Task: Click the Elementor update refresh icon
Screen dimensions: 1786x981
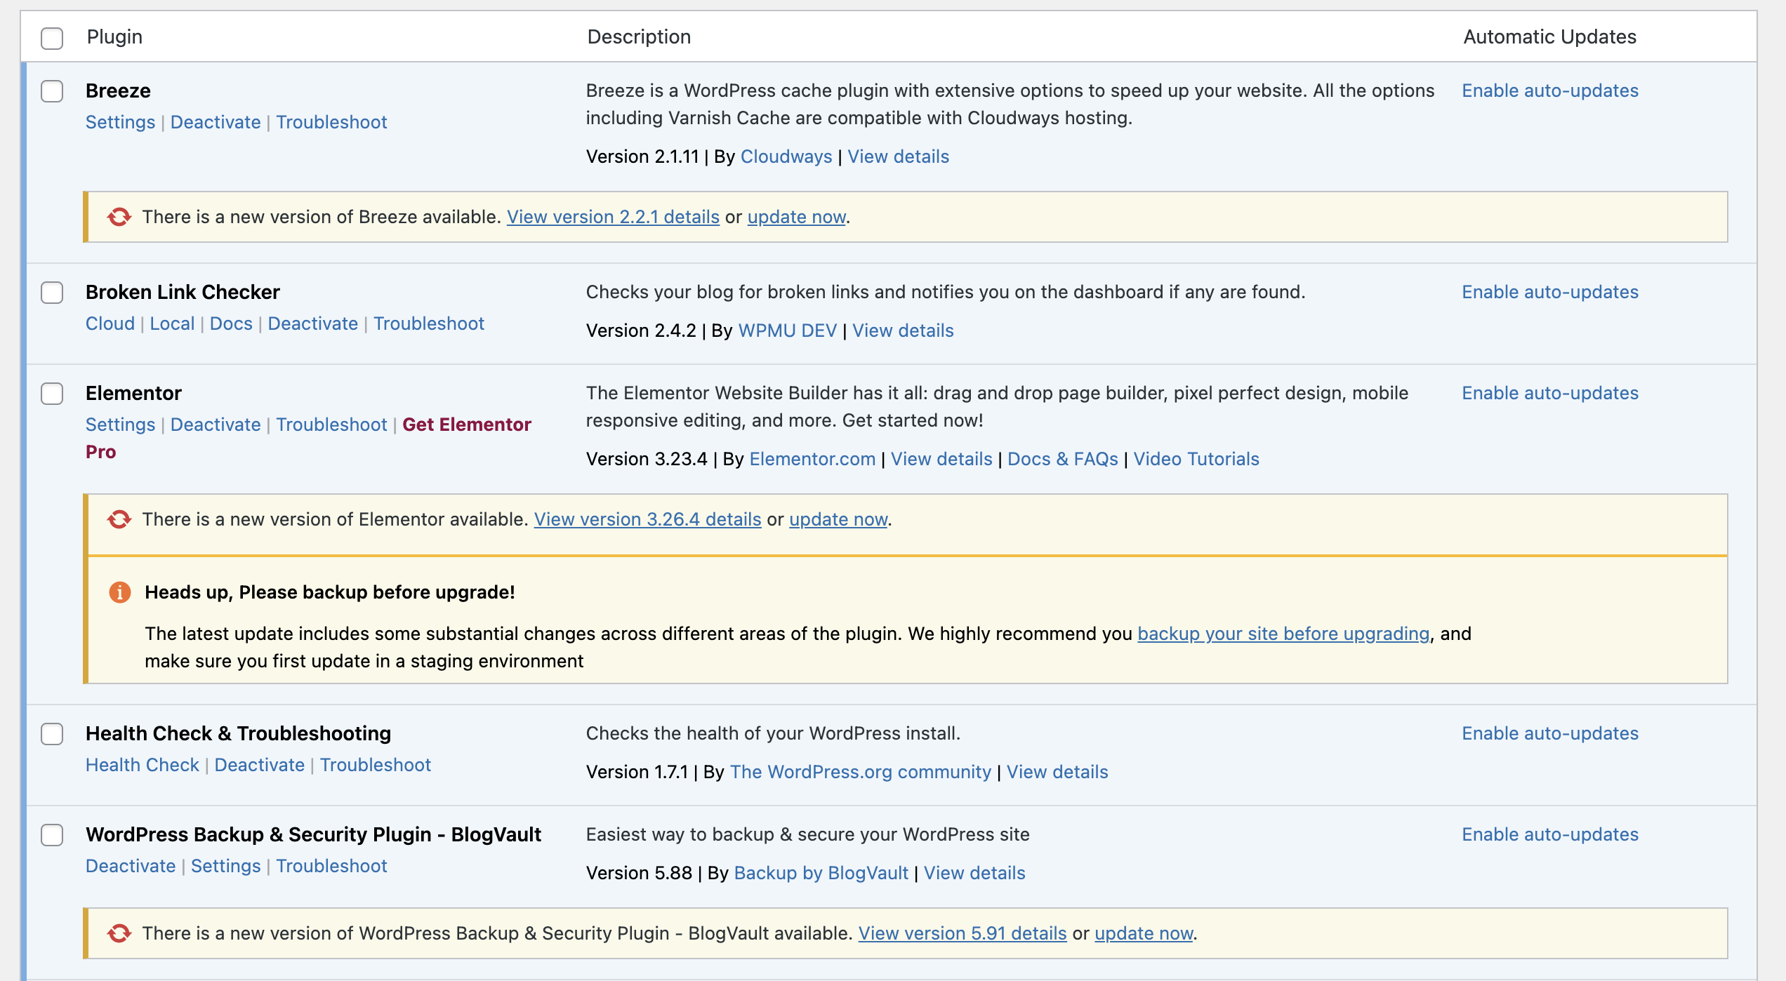Action: click(119, 519)
